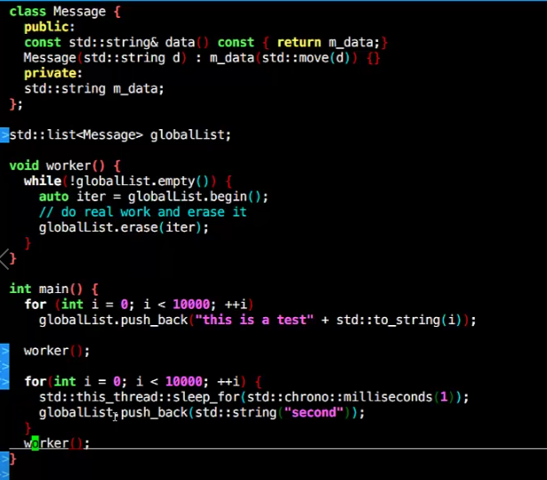Click the "int main() {" function header
The height and width of the screenshot is (480, 547).
[x=53, y=289]
